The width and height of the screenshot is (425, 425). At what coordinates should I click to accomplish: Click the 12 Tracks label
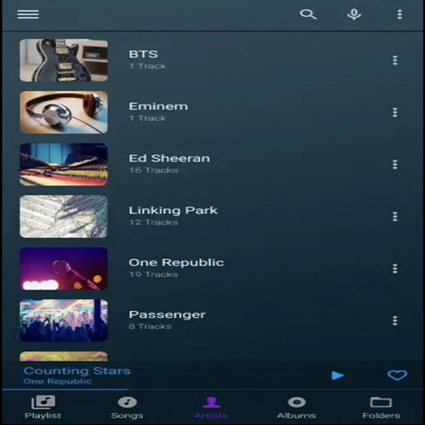click(154, 222)
